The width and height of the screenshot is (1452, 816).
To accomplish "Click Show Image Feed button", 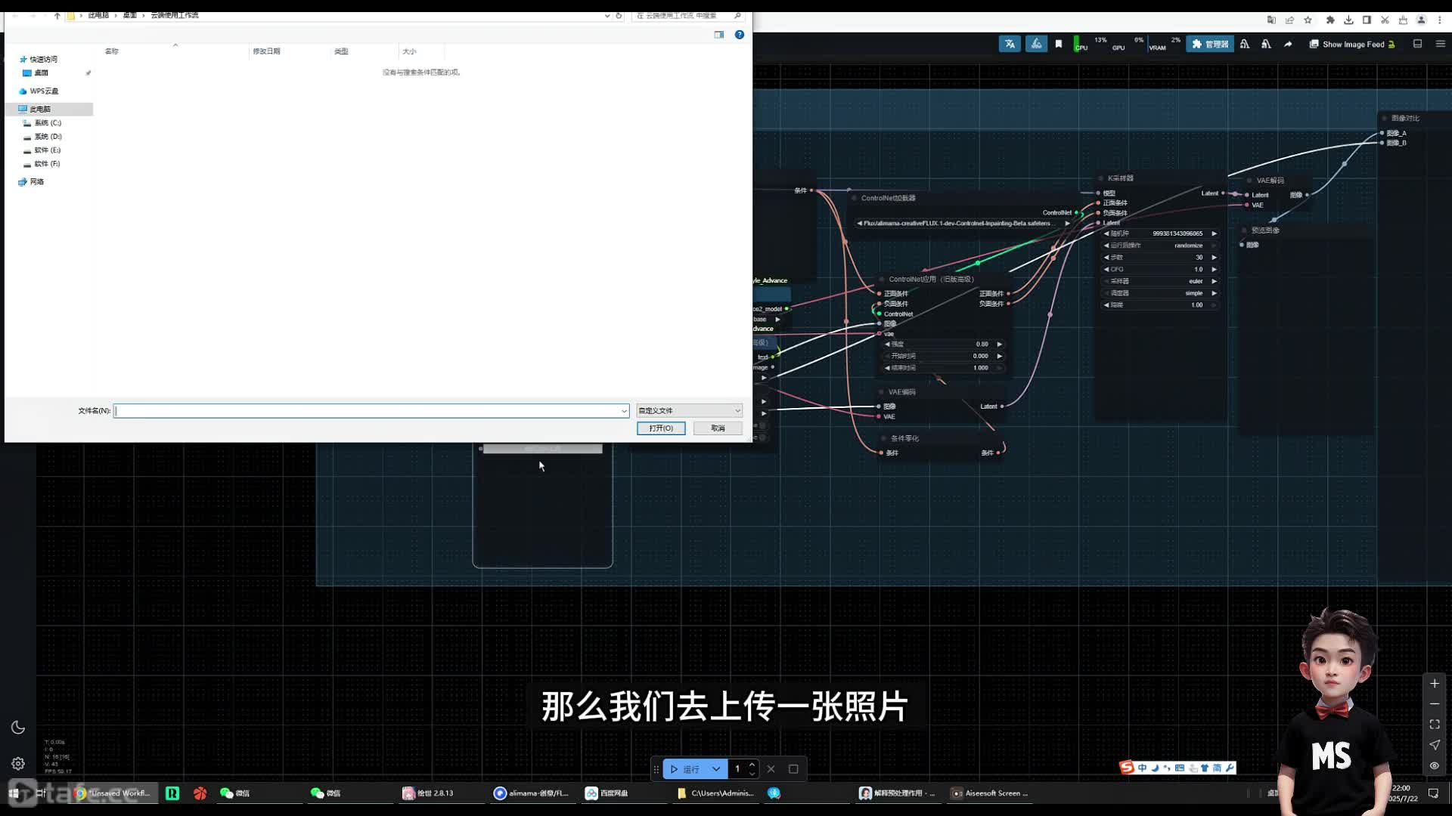I will coord(1352,44).
